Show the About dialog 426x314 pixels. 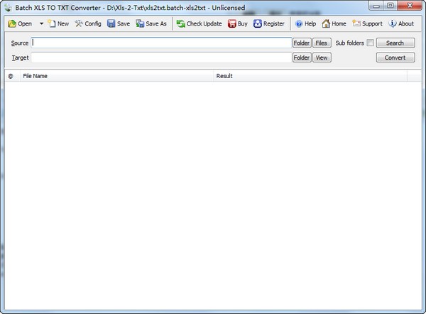[x=401, y=23]
